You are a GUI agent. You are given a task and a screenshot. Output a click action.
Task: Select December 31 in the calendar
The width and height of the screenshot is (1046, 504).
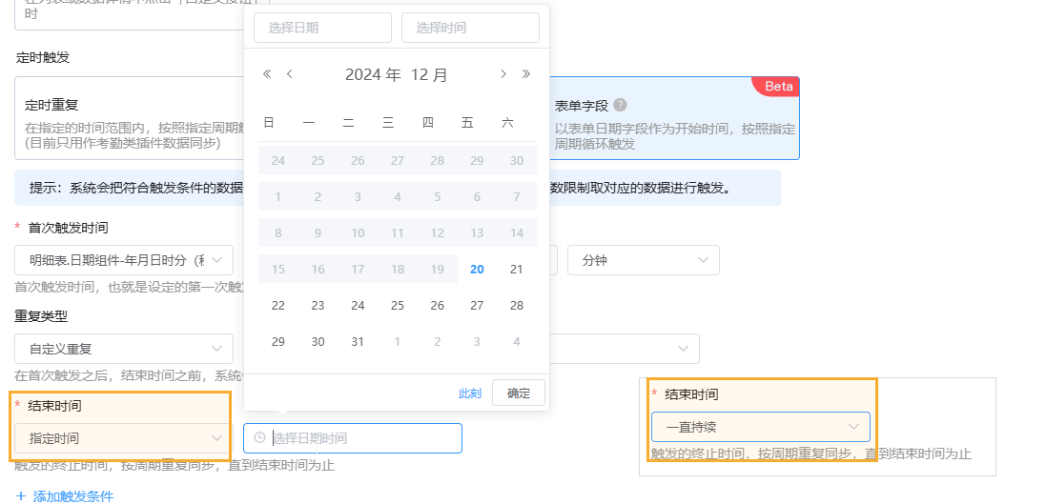358,342
